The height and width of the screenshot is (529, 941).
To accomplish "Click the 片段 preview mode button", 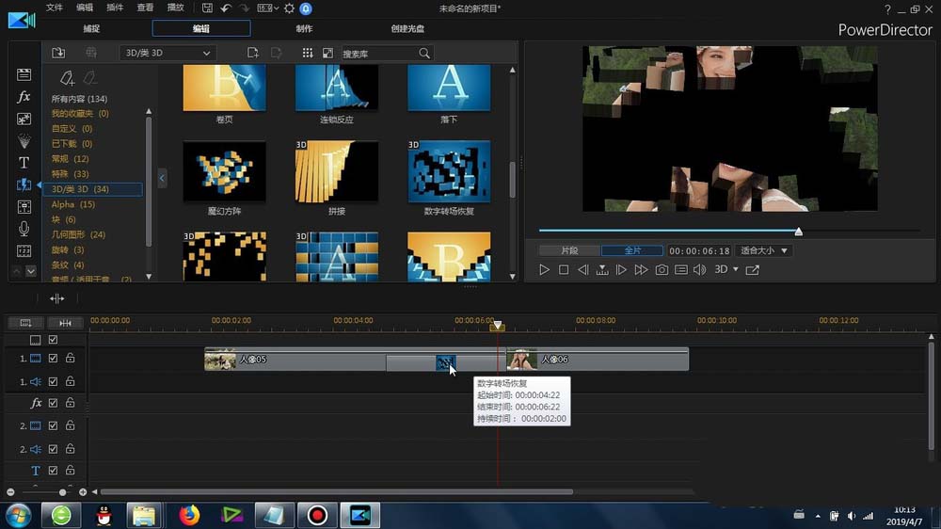I will pyautogui.click(x=569, y=251).
